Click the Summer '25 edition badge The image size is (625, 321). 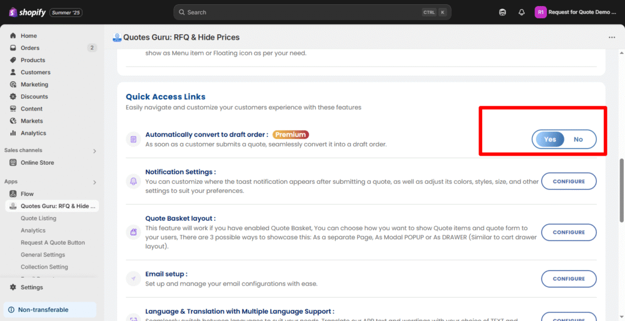pos(66,12)
